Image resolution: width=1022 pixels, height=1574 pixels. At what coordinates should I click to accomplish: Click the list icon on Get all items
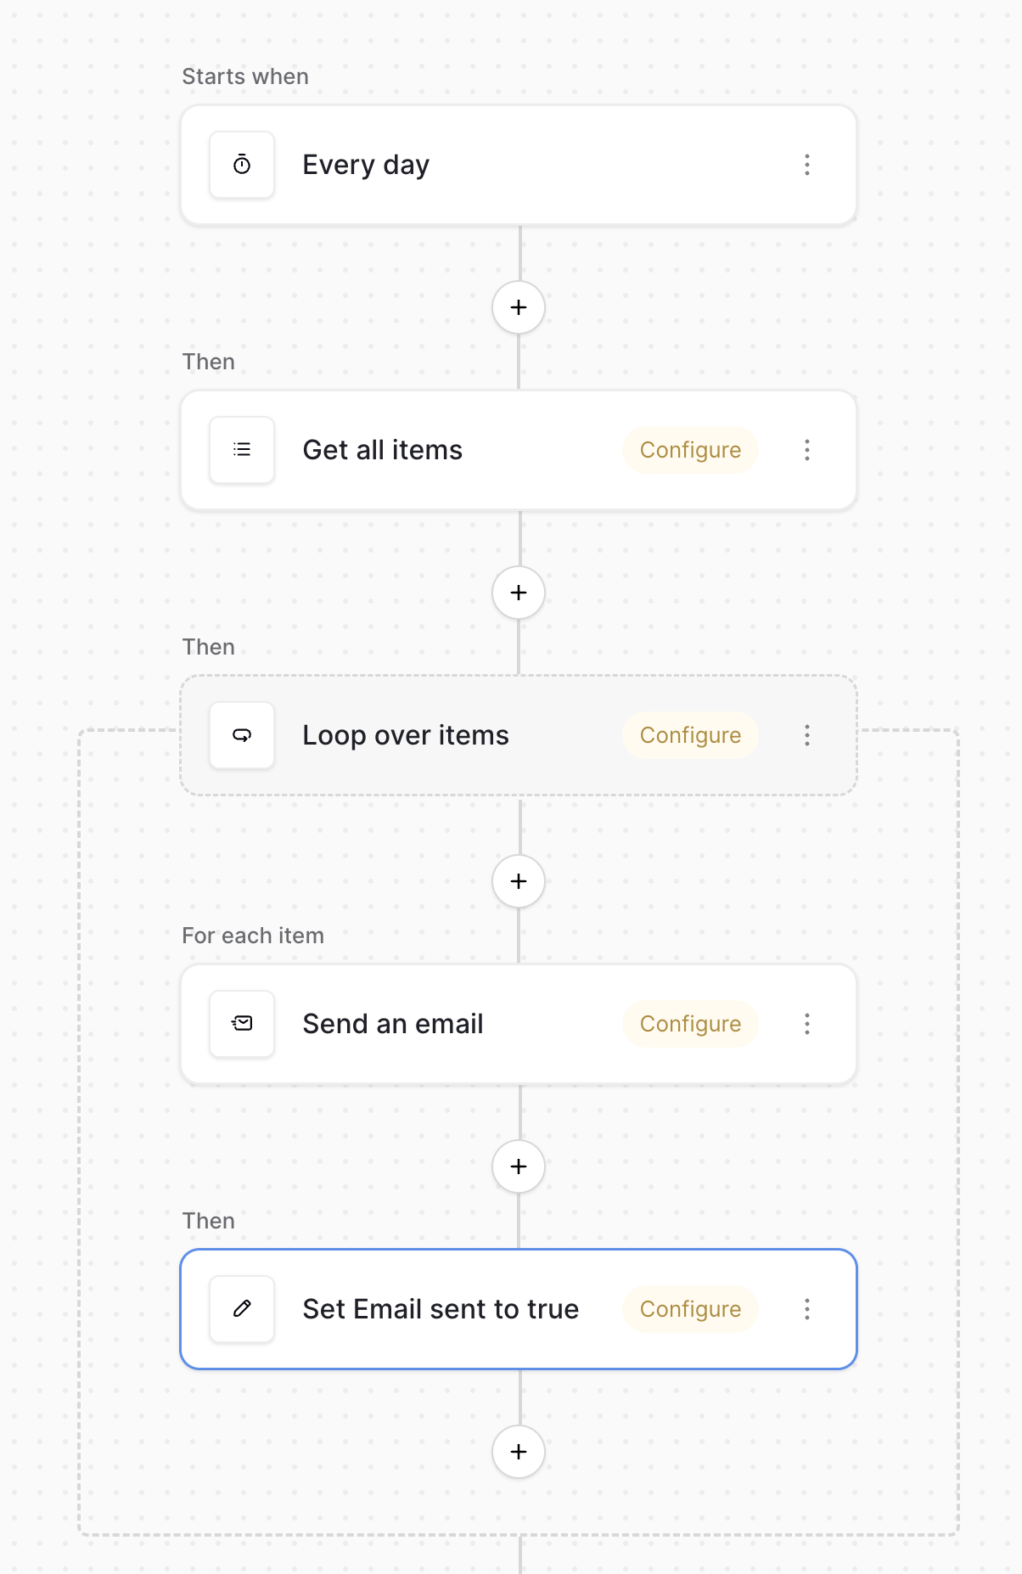[x=242, y=450]
